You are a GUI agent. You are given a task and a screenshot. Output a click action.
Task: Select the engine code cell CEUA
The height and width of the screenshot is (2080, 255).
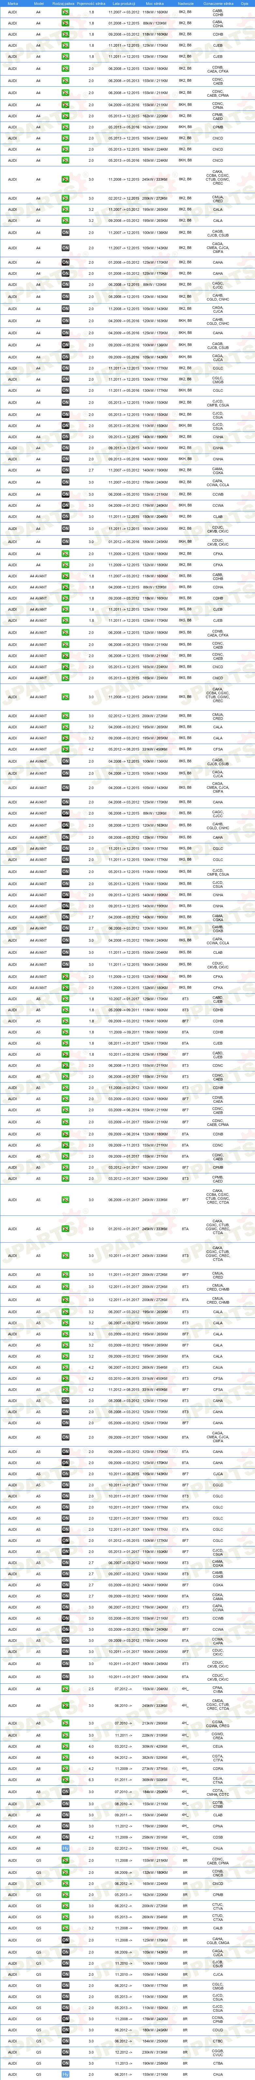[218, 1746]
